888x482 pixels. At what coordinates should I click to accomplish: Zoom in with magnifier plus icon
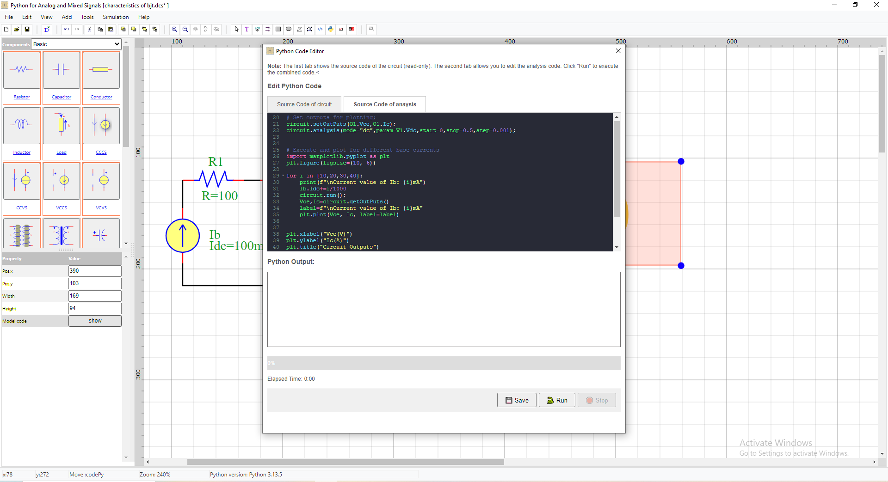(x=174, y=29)
